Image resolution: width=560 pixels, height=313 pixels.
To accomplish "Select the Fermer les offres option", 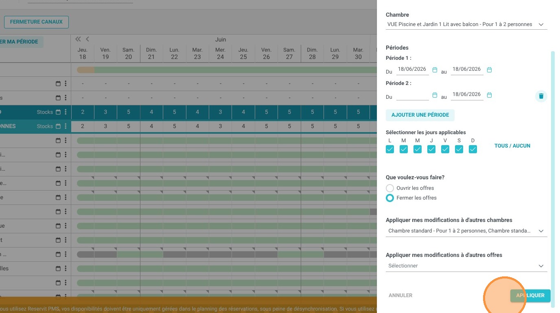I will coord(390,198).
